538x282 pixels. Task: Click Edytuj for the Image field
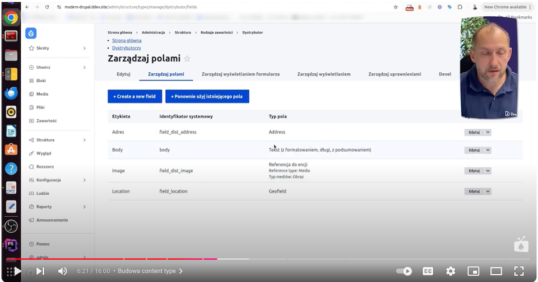point(474,171)
